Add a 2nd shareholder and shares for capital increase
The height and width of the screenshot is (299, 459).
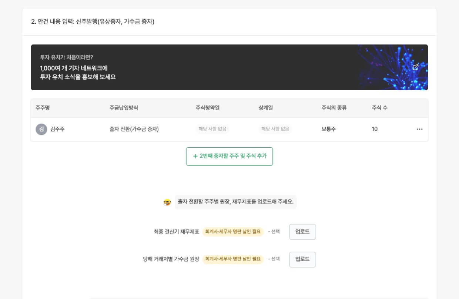click(x=229, y=156)
